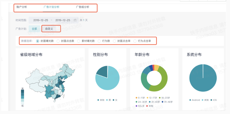
Task: Open the 广告计划分析 tab
Action: pyautogui.click(x=51, y=7)
